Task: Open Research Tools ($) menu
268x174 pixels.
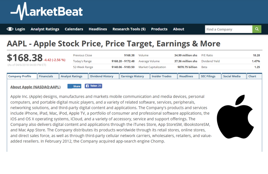Action: (129, 29)
